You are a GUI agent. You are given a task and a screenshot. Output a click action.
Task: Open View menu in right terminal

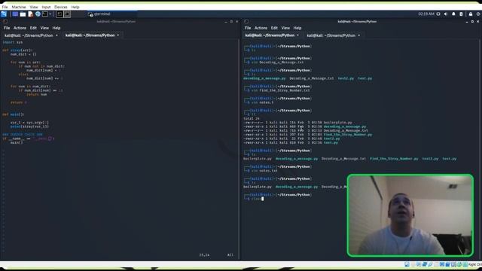click(x=285, y=28)
